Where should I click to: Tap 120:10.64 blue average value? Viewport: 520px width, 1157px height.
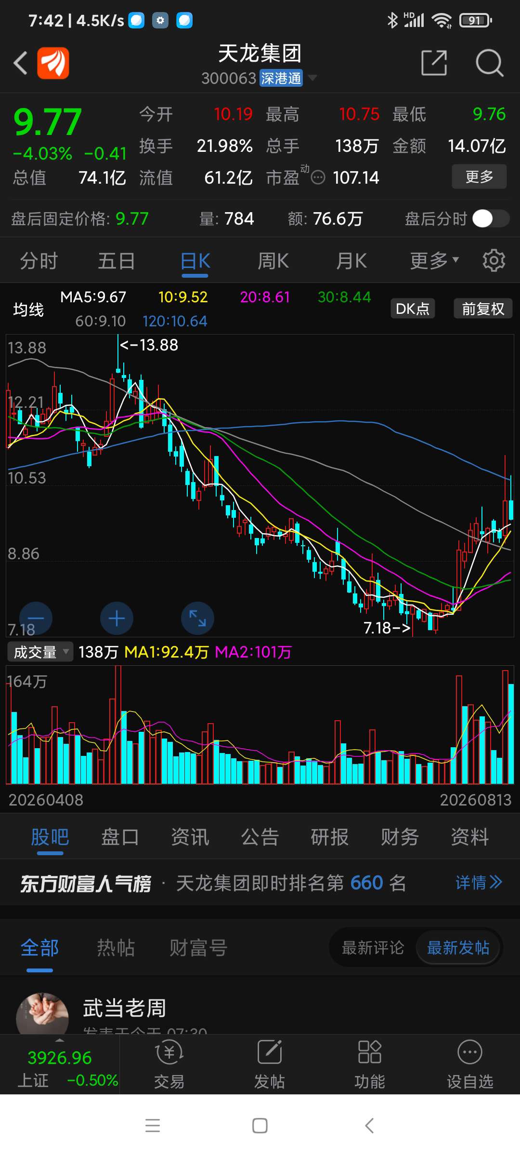click(x=175, y=321)
